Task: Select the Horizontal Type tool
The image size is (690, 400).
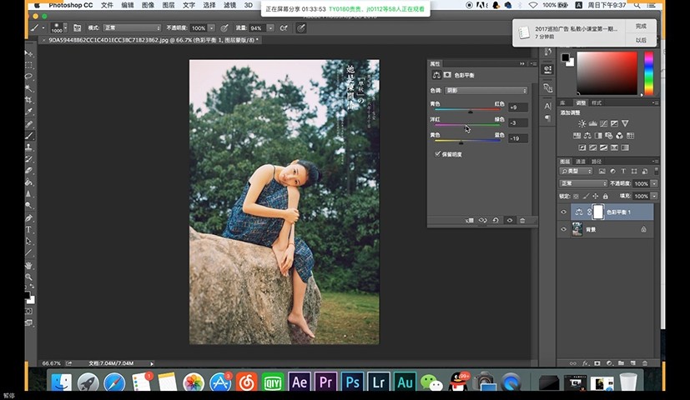Action: coord(29,229)
